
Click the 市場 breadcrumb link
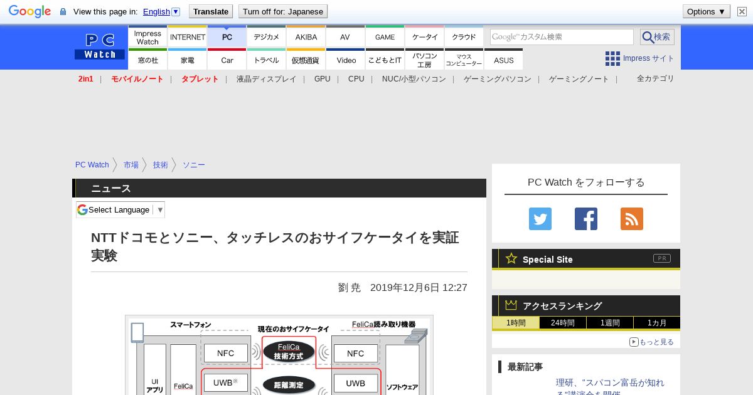point(131,165)
